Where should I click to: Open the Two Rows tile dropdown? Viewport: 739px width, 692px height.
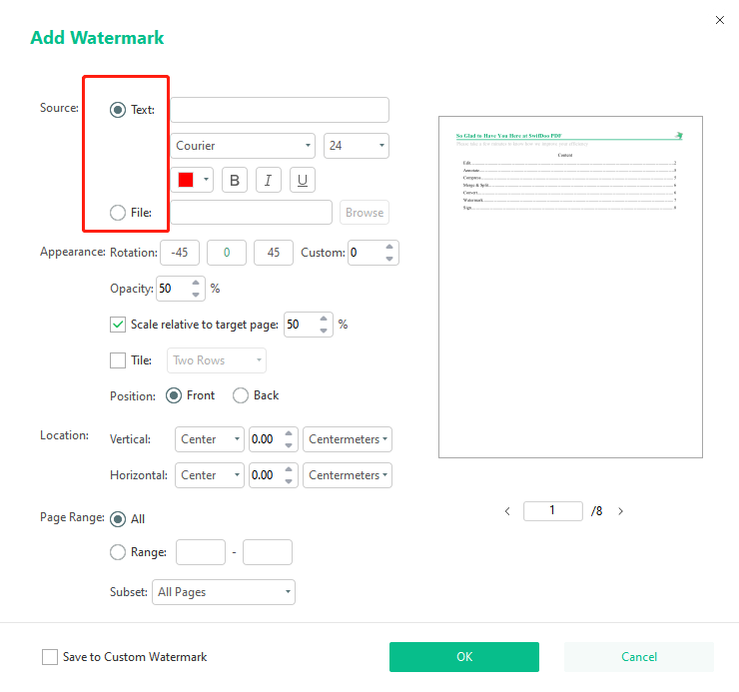pos(217,360)
